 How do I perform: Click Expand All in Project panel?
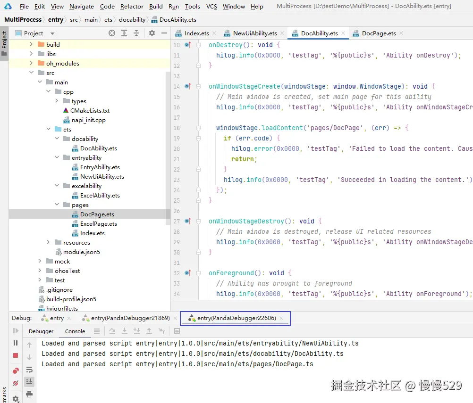click(124, 33)
